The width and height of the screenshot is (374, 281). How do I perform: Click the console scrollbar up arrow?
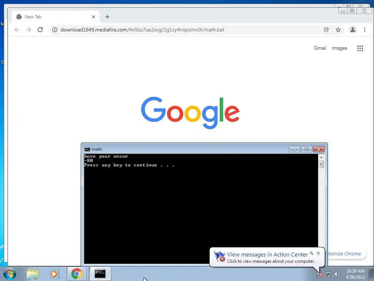[x=321, y=157]
